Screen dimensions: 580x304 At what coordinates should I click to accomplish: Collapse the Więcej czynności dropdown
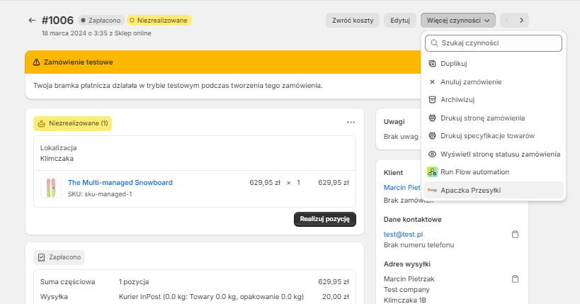tap(457, 21)
